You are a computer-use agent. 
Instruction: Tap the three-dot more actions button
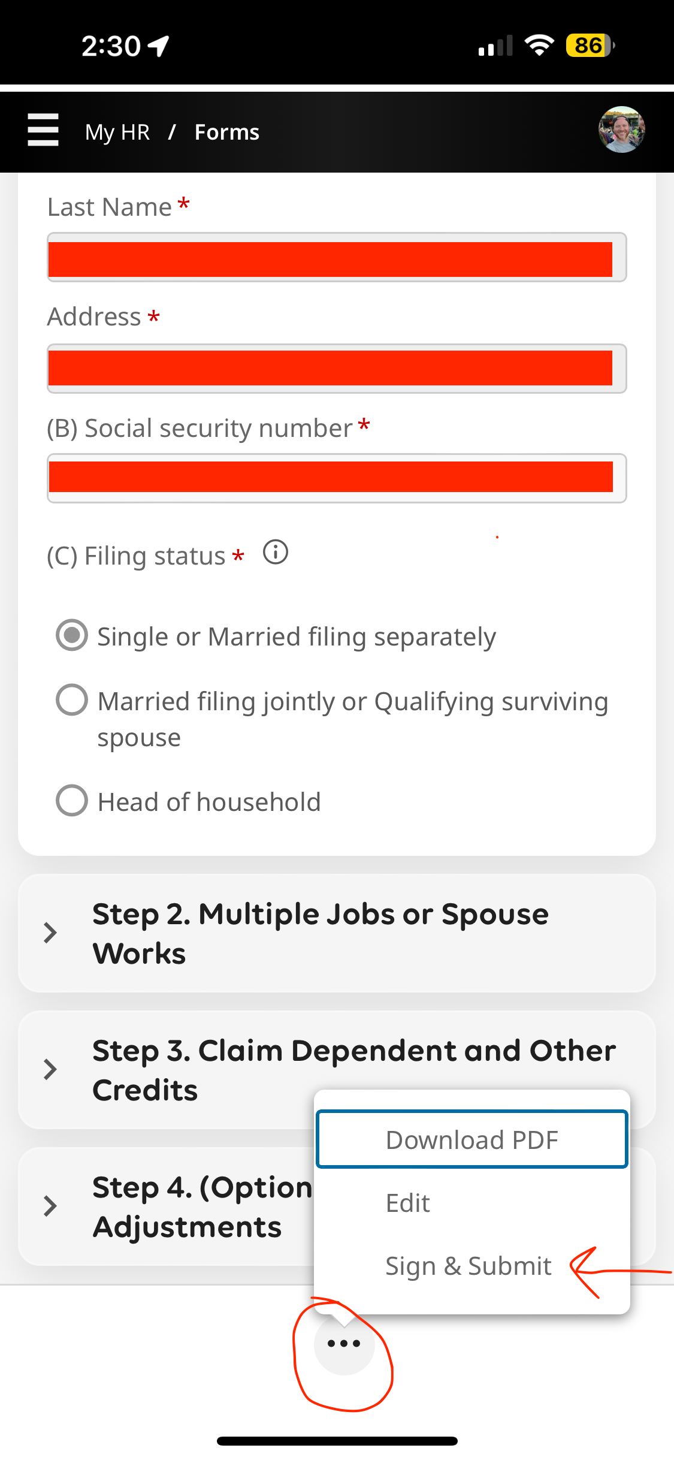click(344, 1344)
